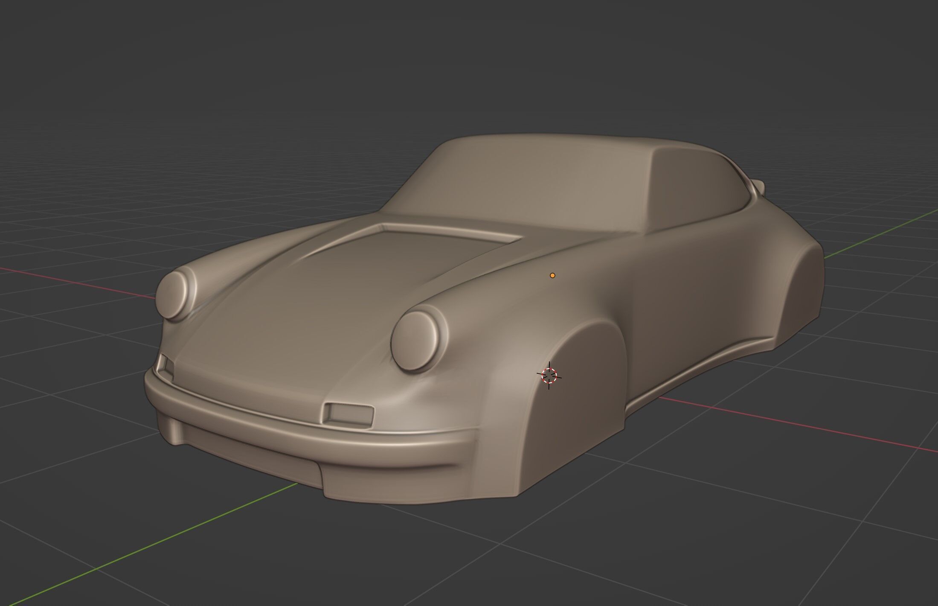Click the orange object origin dot
938x606 pixels.
click(x=552, y=276)
